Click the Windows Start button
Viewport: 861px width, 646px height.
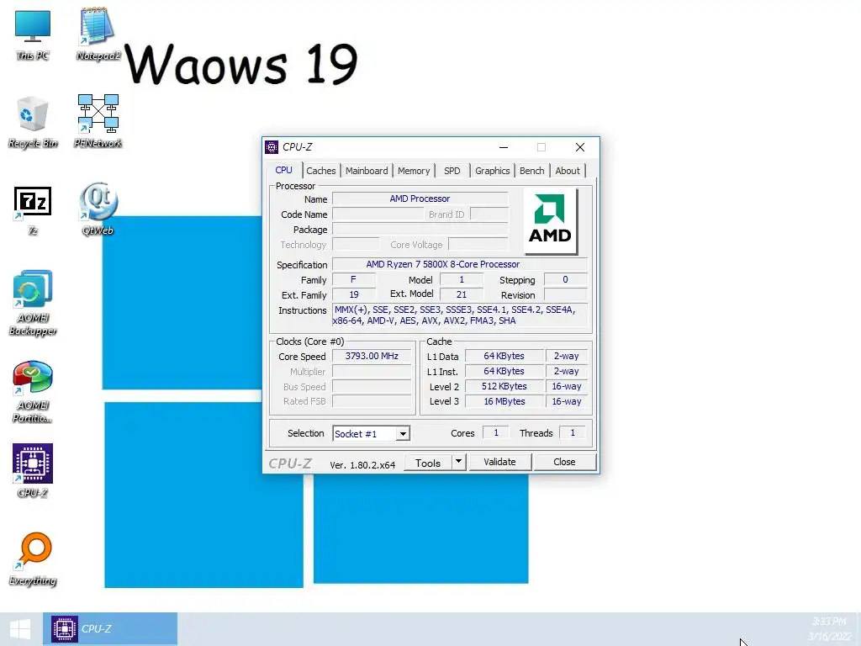20,629
